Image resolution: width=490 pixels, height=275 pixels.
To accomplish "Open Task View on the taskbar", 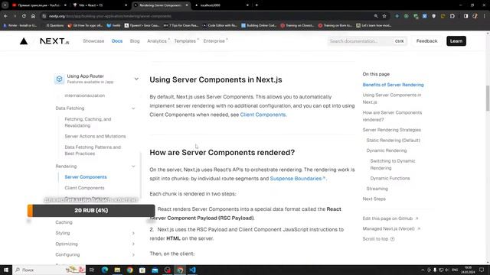I will 92,270.
